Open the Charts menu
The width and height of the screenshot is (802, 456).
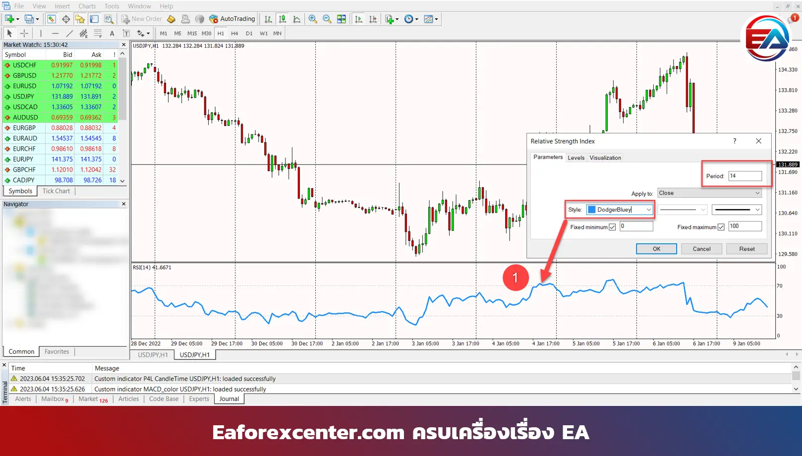(x=87, y=6)
